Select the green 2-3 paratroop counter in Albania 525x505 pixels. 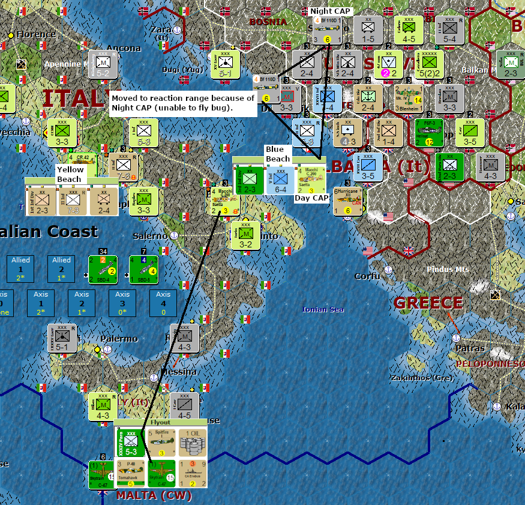449,167
